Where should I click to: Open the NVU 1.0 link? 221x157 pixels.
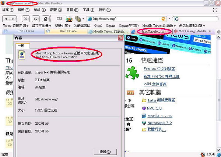pos(154,108)
